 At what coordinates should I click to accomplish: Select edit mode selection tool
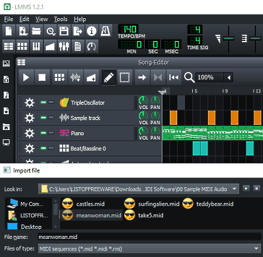[x=124, y=77]
